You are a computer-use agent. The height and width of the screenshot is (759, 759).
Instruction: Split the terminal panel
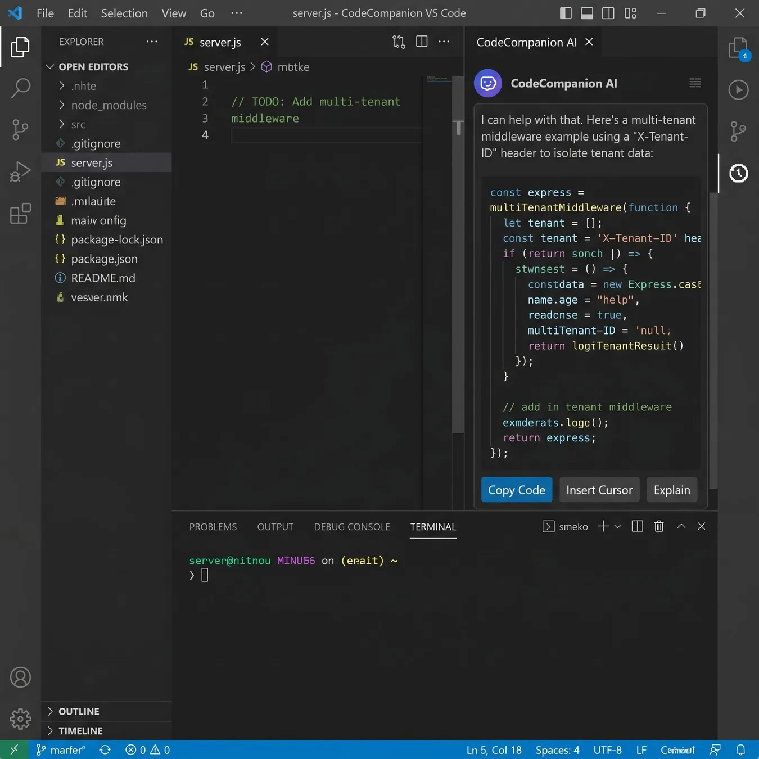click(x=638, y=526)
